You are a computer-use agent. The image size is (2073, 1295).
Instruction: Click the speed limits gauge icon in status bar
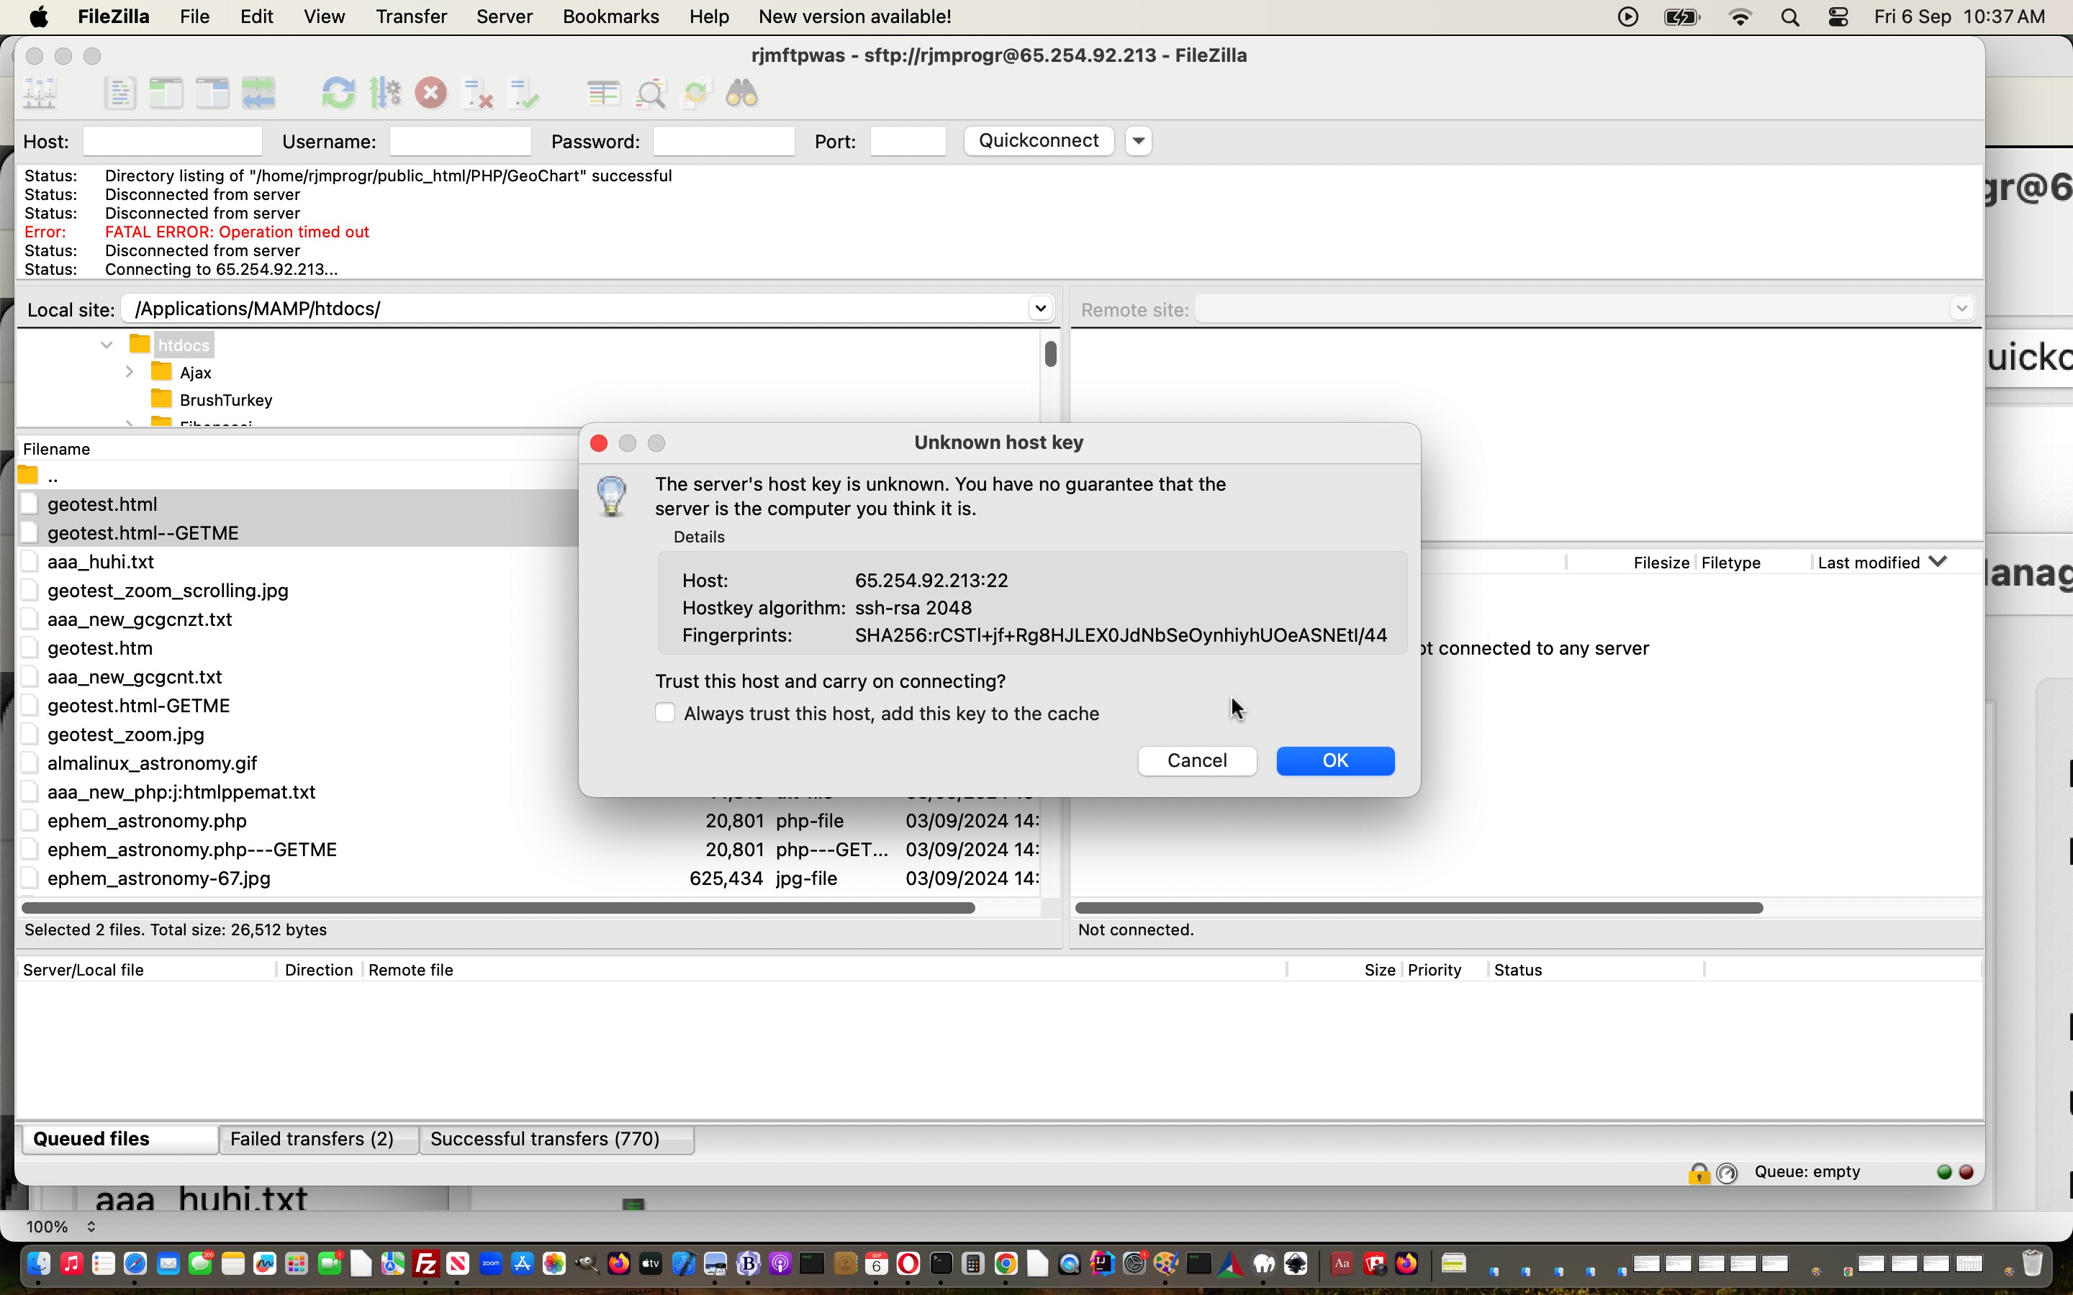click(x=1727, y=1173)
